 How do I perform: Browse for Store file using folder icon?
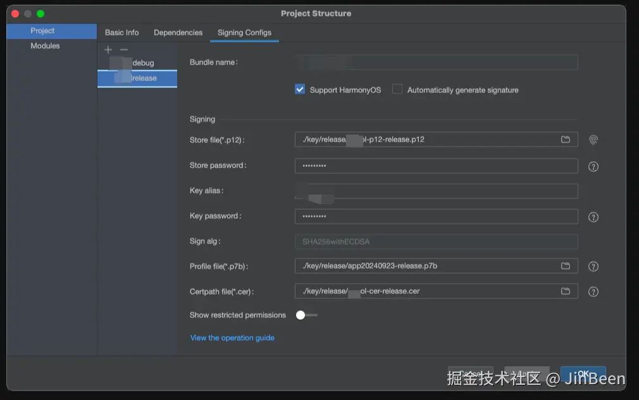click(566, 140)
